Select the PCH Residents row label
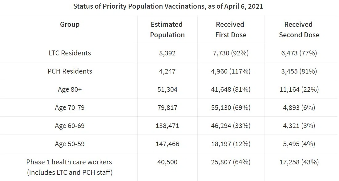 (70, 71)
